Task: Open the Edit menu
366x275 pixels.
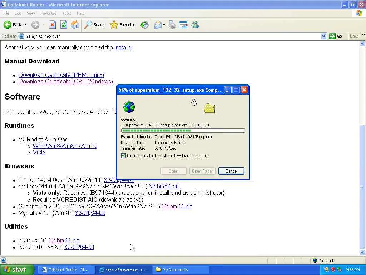Action: 18,13
